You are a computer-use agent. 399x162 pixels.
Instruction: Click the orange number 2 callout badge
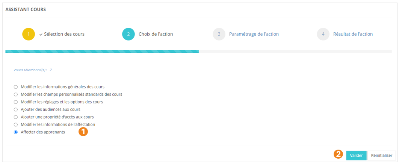pyautogui.click(x=338, y=154)
